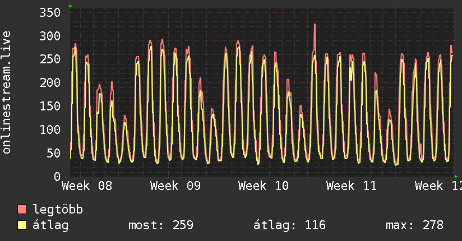Viewport: 462px width, 241px height.
Task: Click the green arrow atop the y-axis
Action: (x=70, y=6)
